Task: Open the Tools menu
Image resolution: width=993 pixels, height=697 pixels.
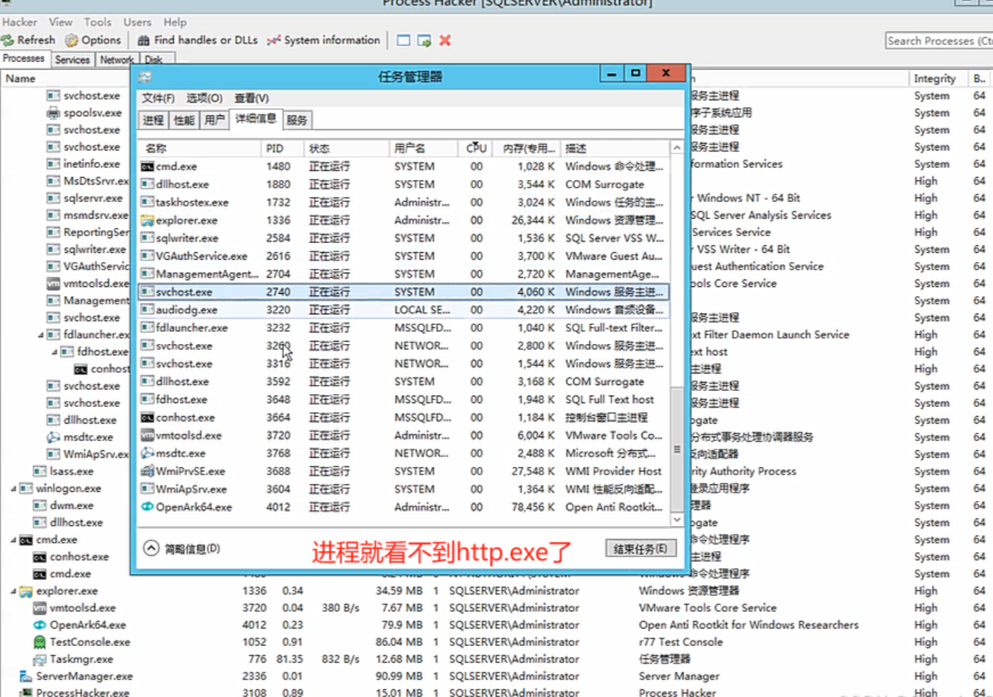Action: pos(97,22)
